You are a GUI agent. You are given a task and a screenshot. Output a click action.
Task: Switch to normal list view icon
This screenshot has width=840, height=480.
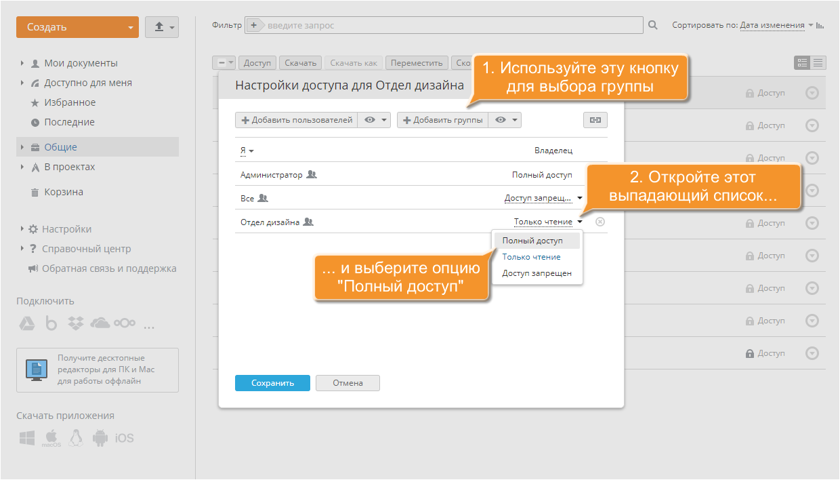[803, 62]
